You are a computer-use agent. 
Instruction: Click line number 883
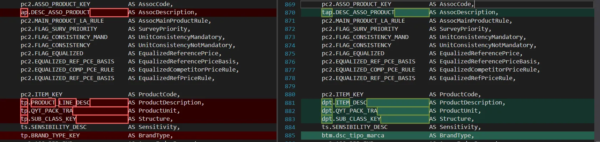(290, 119)
